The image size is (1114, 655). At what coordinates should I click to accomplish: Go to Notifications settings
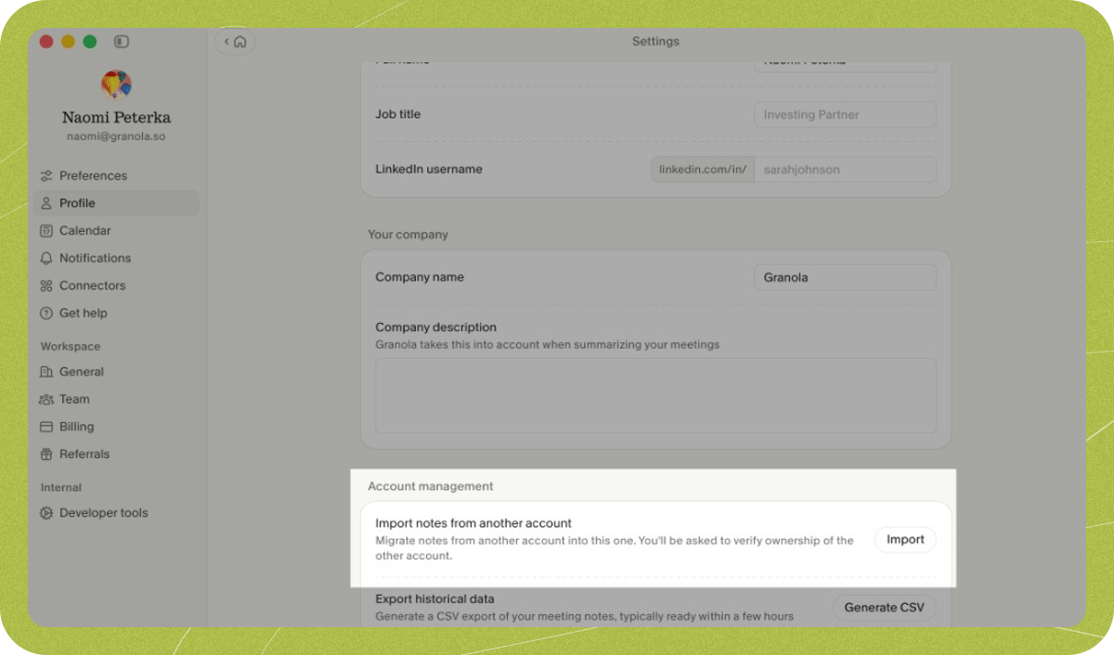pos(116,258)
